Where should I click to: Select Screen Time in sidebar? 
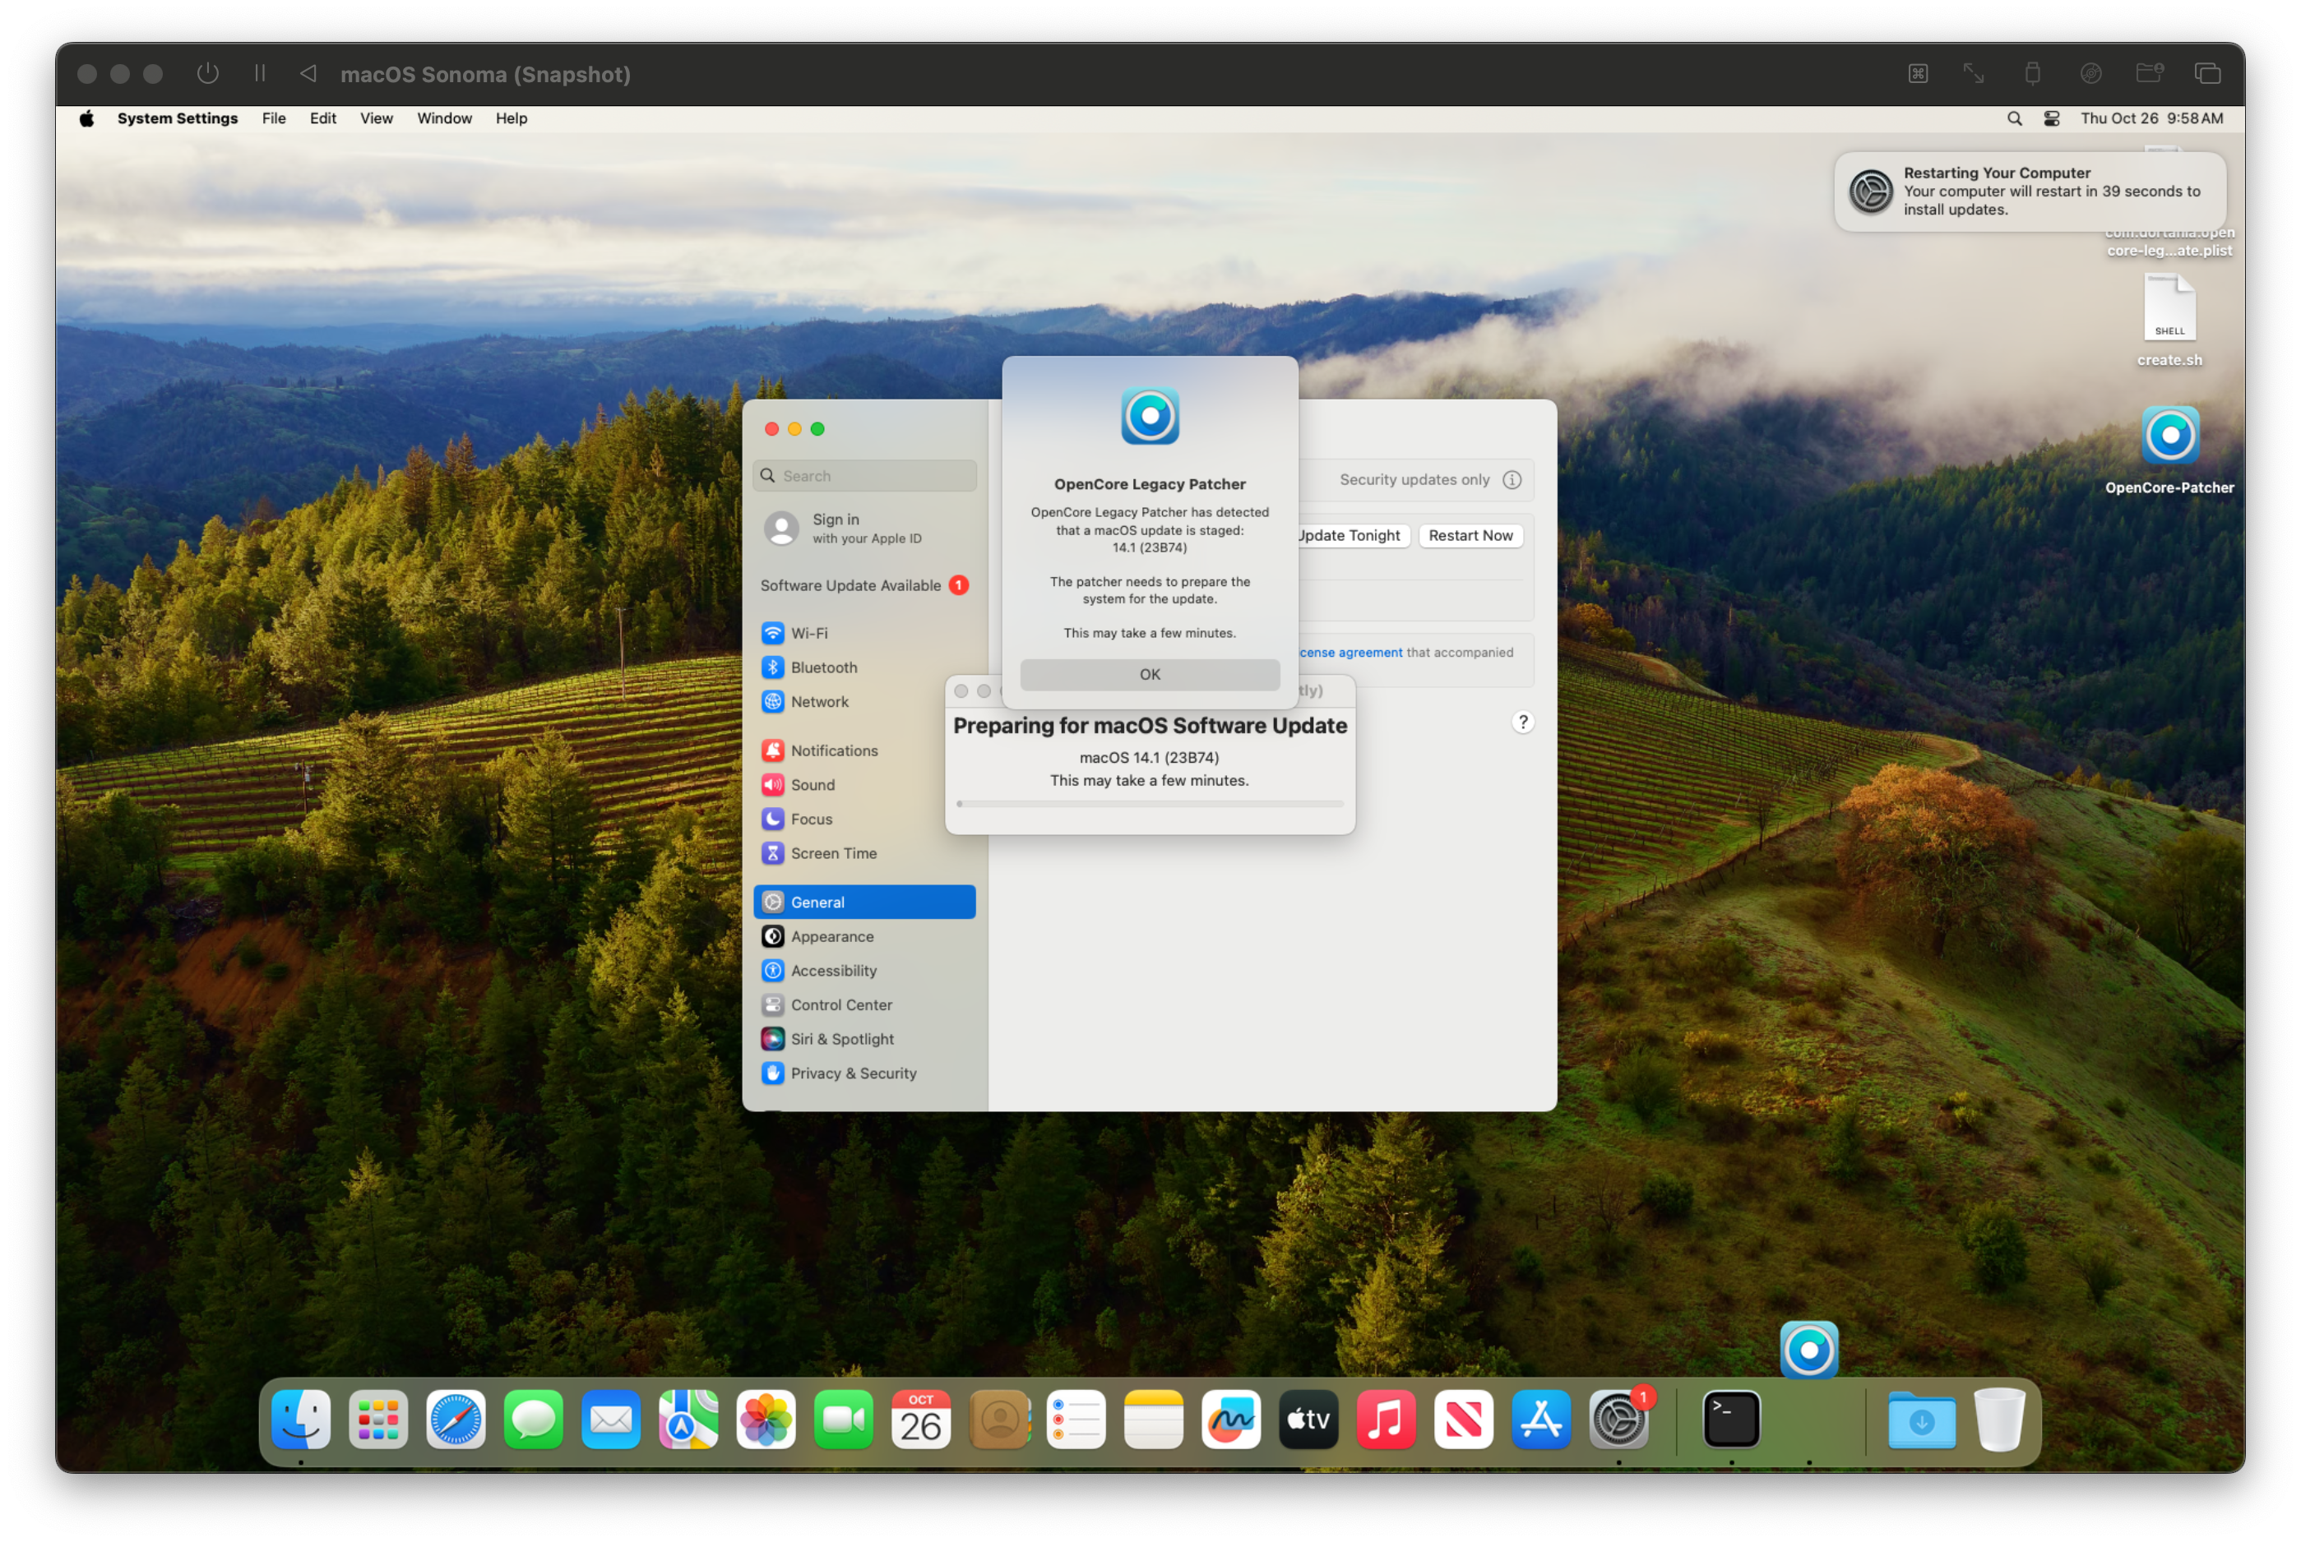(864, 855)
